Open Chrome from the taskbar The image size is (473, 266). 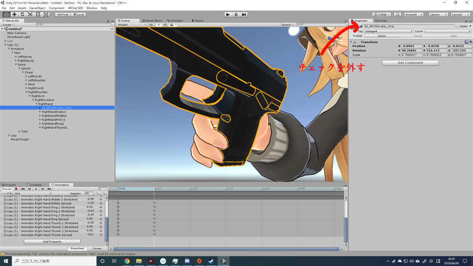[127, 261]
